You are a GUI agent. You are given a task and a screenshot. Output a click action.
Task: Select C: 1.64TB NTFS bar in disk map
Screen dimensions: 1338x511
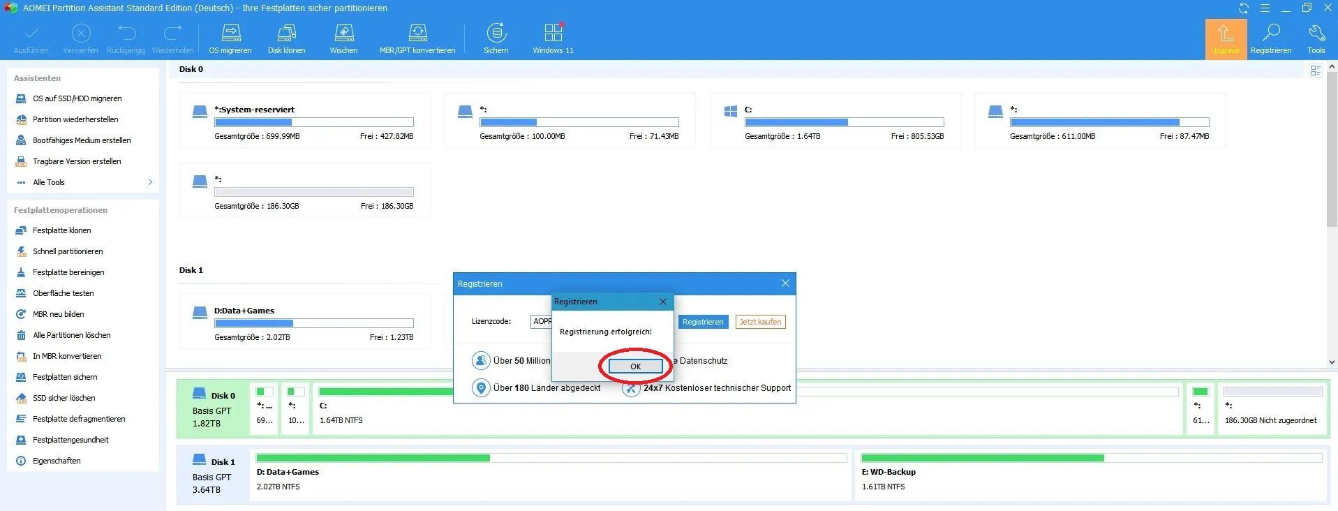pyautogui.click(x=748, y=409)
